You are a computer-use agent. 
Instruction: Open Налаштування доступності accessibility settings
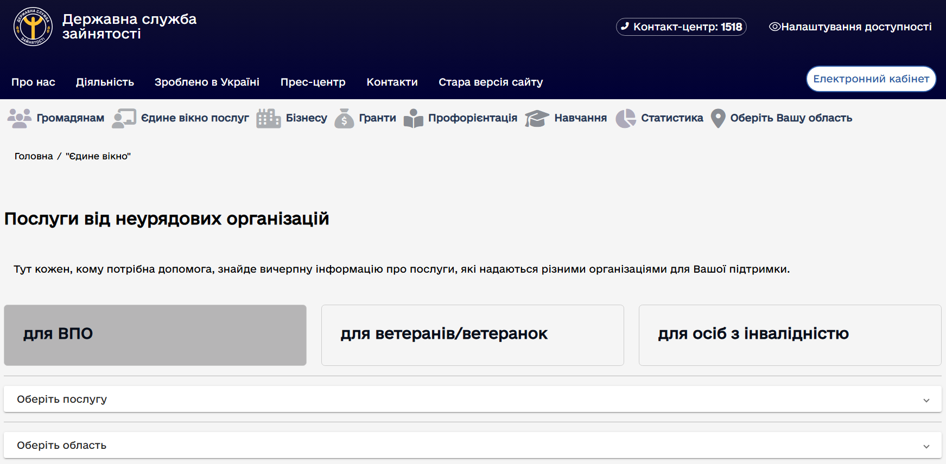click(x=850, y=27)
